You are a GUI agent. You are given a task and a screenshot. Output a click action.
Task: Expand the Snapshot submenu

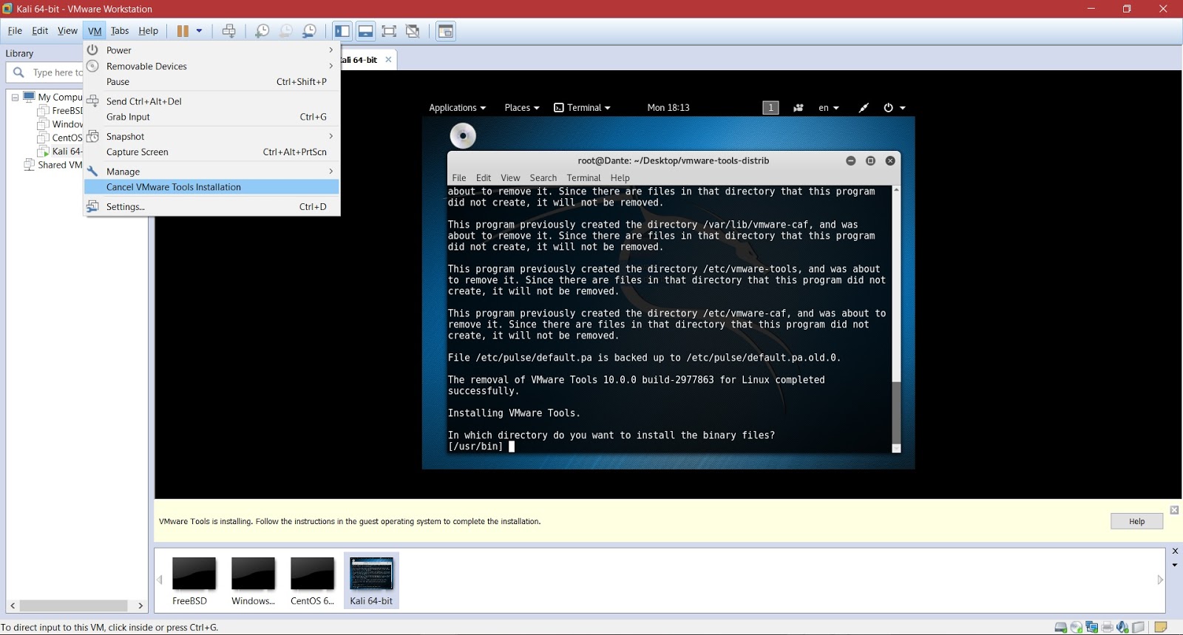(x=212, y=137)
